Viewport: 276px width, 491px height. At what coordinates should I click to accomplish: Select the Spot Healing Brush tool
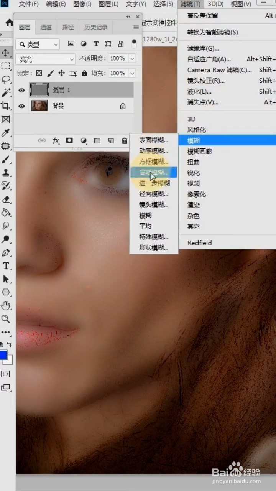click(5, 146)
